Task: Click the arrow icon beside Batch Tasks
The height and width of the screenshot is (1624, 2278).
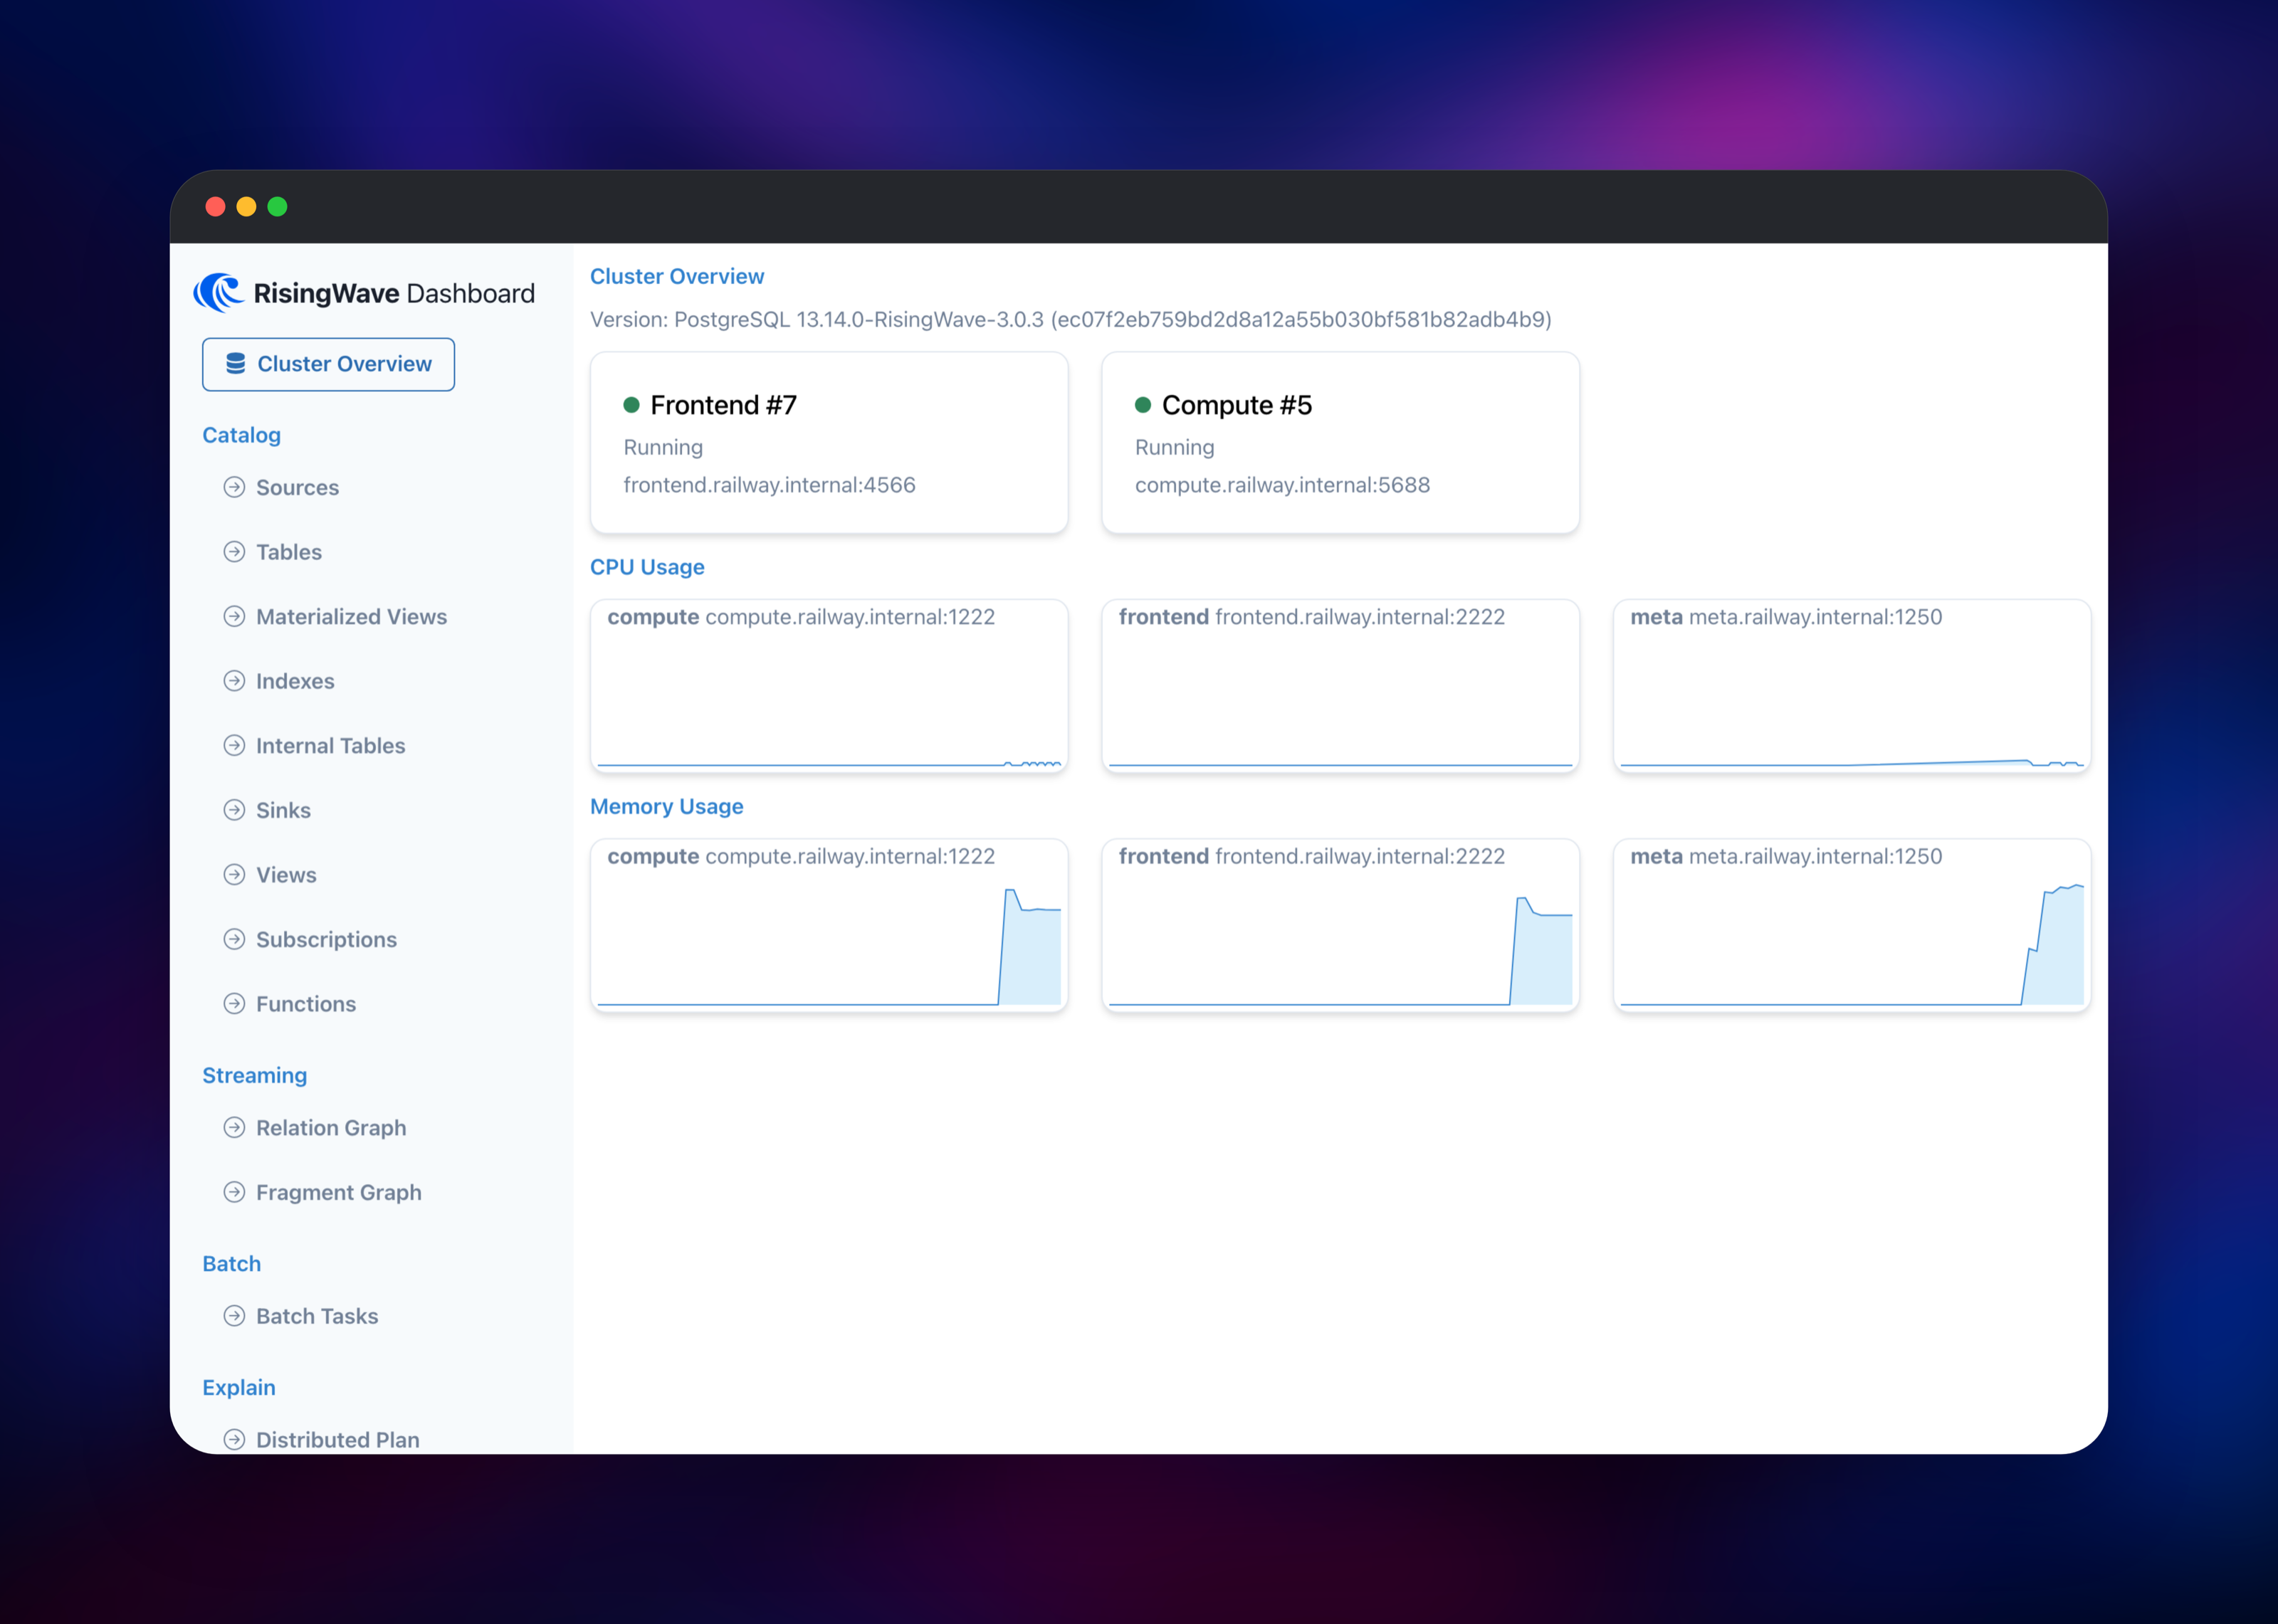Action: [x=234, y=1316]
